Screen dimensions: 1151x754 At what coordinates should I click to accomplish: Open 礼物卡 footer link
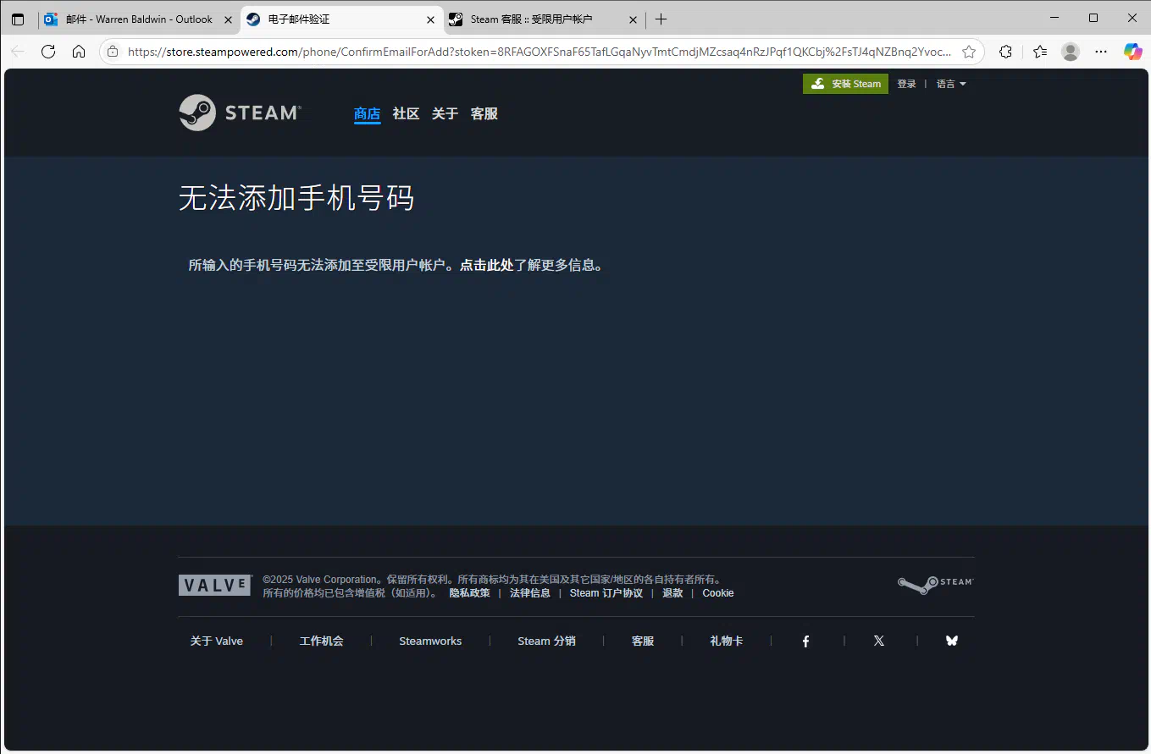point(727,641)
